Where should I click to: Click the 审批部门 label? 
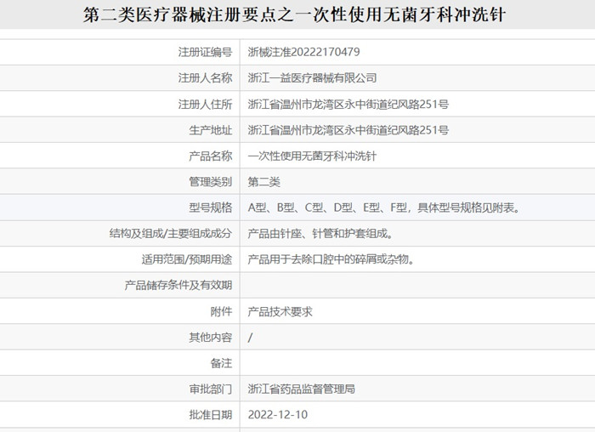pyautogui.click(x=211, y=389)
